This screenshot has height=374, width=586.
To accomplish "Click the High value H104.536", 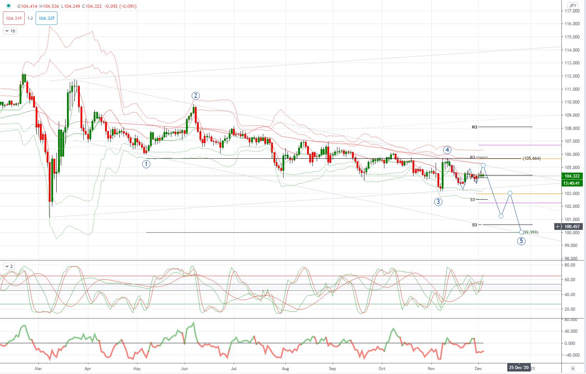I will (x=49, y=6).
